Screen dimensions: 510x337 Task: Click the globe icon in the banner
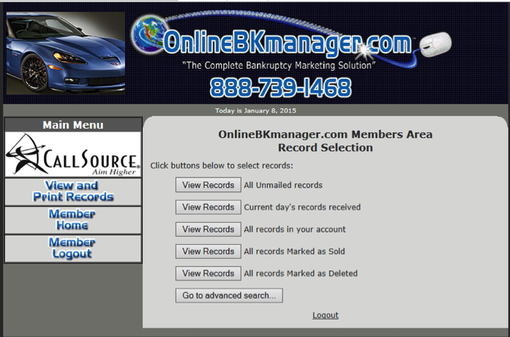click(x=149, y=35)
